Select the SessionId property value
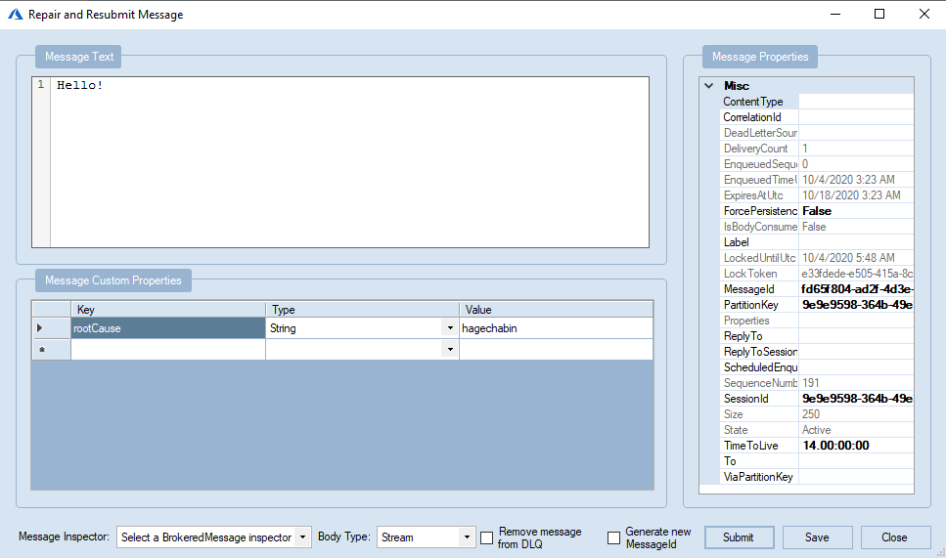946x558 pixels. (x=856, y=399)
